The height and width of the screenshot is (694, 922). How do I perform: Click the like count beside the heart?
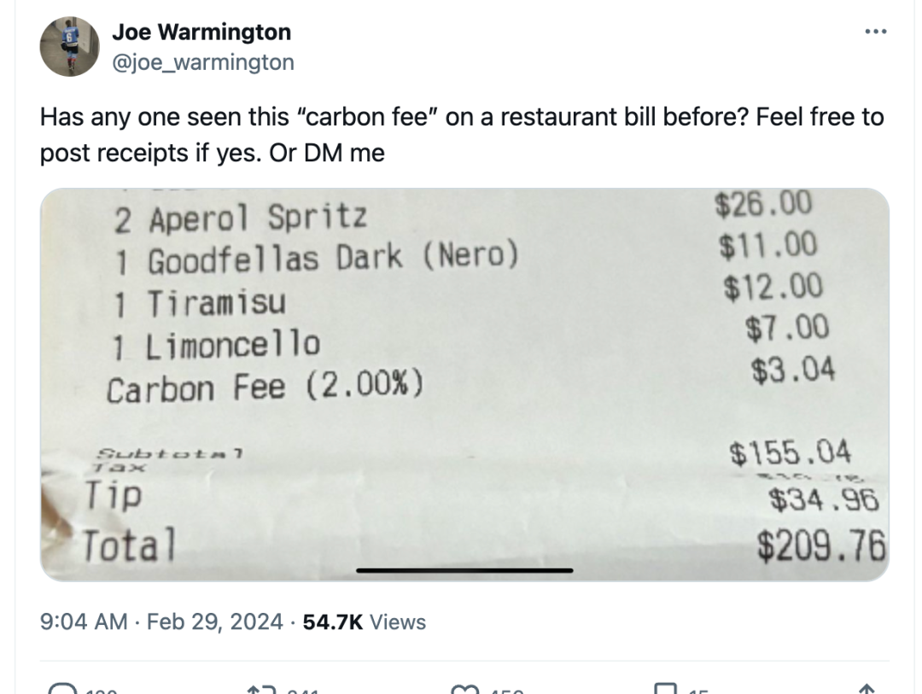point(506,691)
